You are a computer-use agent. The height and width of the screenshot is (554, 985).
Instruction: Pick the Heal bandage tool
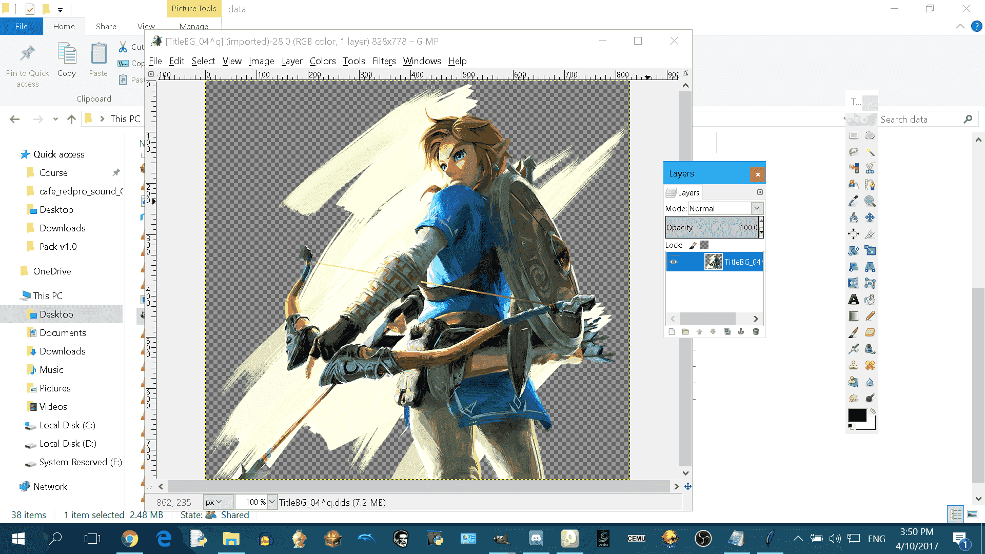point(870,365)
